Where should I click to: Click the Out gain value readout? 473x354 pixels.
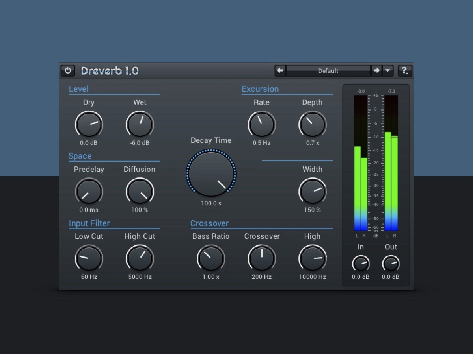click(391, 277)
